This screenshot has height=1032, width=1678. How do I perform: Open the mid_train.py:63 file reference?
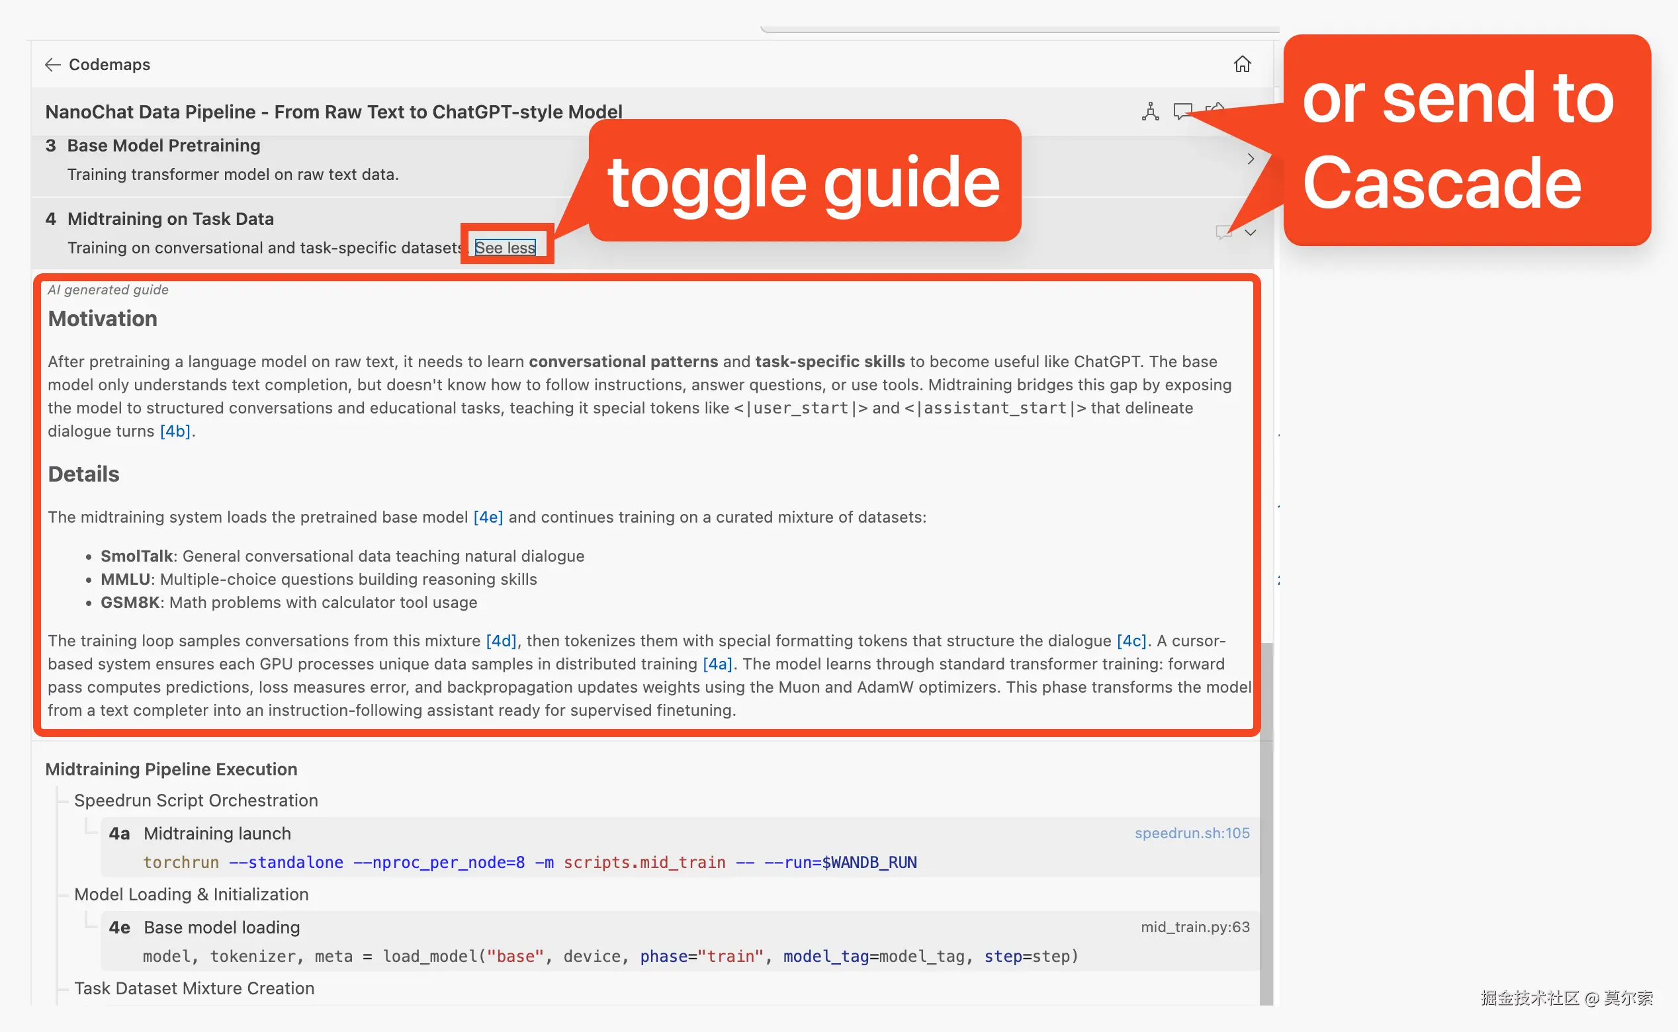(1195, 927)
